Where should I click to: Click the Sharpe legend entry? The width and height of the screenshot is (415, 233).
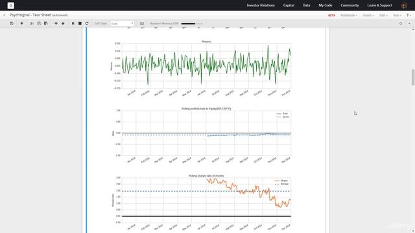pyautogui.click(x=281, y=181)
